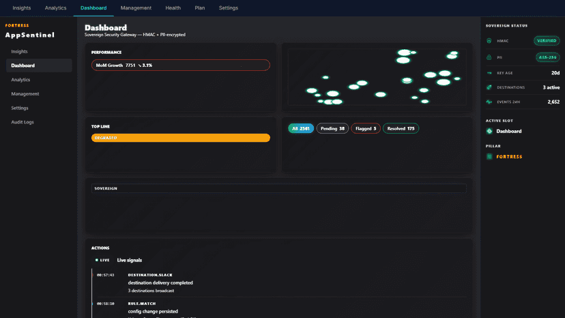Filter by All 2561 chip
This screenshot has height=318, width=565.
click(301, 128)
